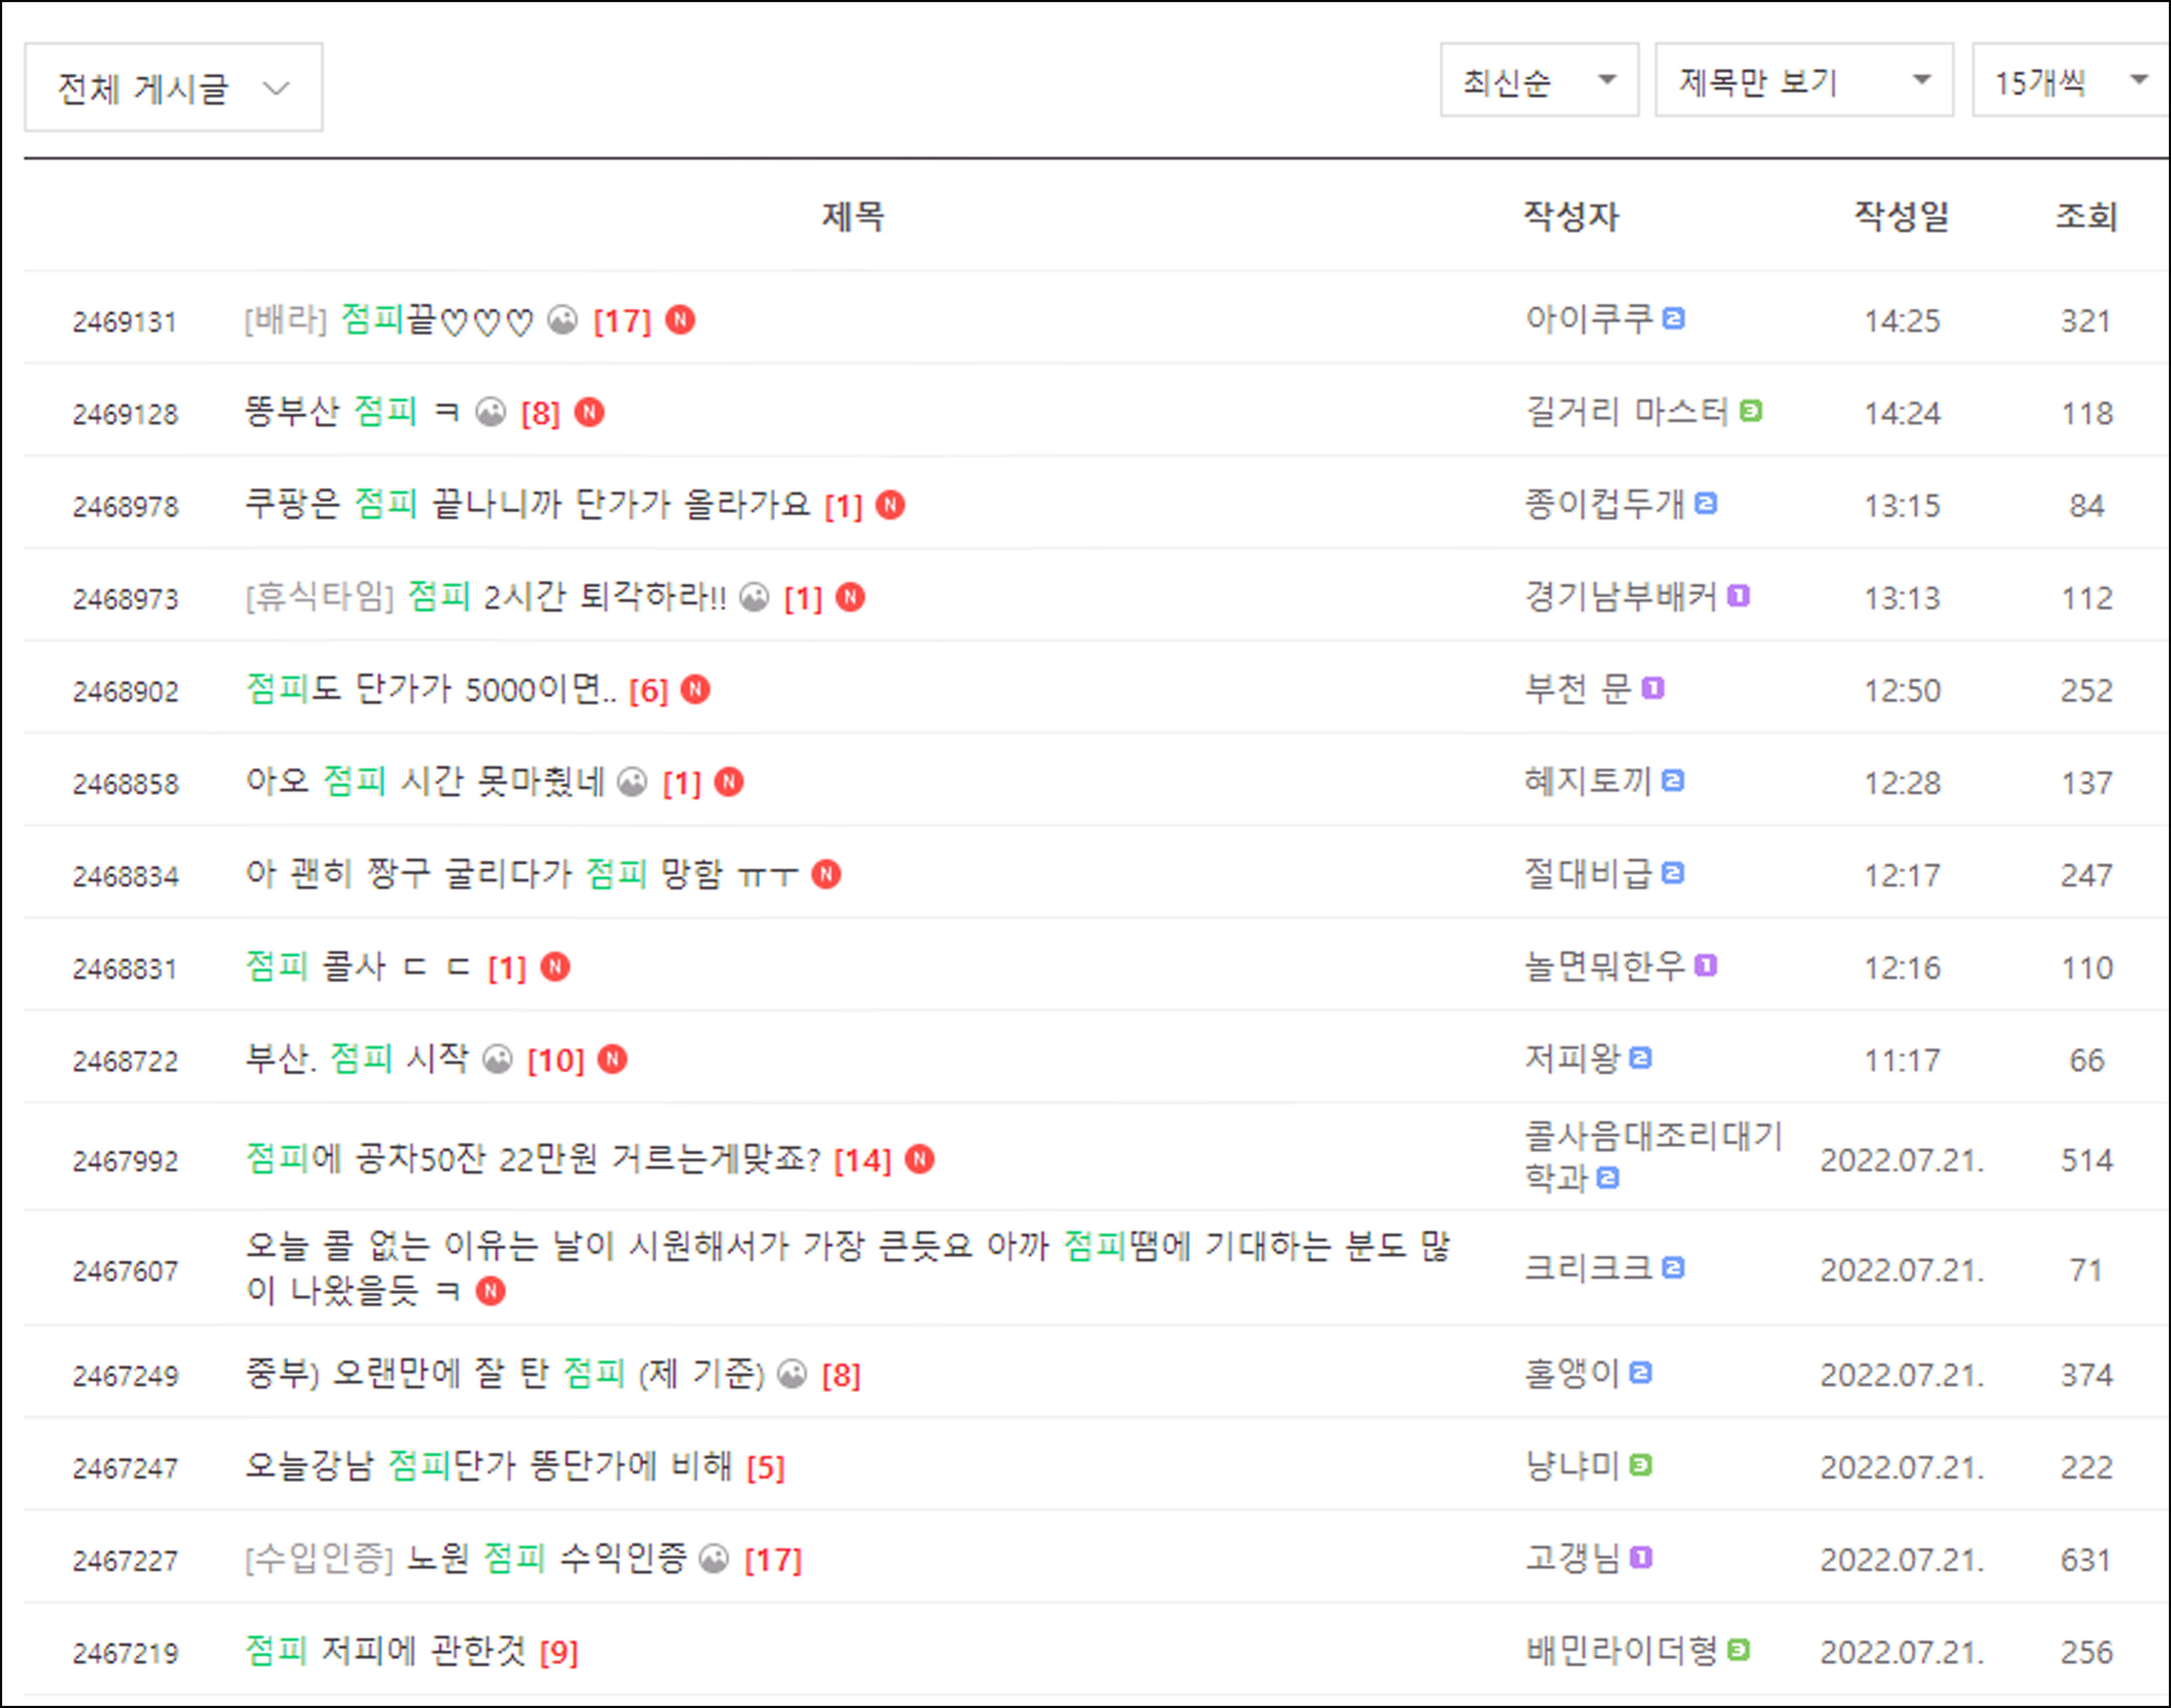
Task: Click image icon on 노원 점피 수익인증 post
Action: (714, 1559)
